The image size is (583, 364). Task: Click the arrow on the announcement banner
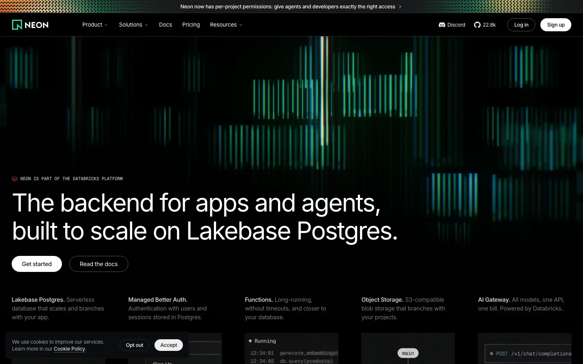(400, 7)
